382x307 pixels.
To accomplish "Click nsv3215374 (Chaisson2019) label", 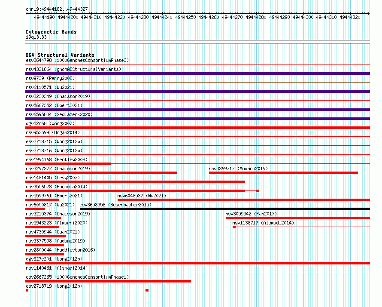I will (58, 214).
